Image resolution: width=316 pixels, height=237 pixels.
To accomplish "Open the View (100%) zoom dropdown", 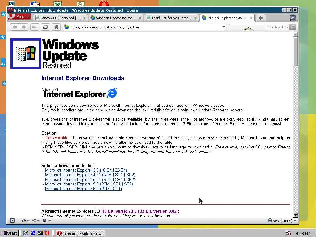I will (295, 221).
